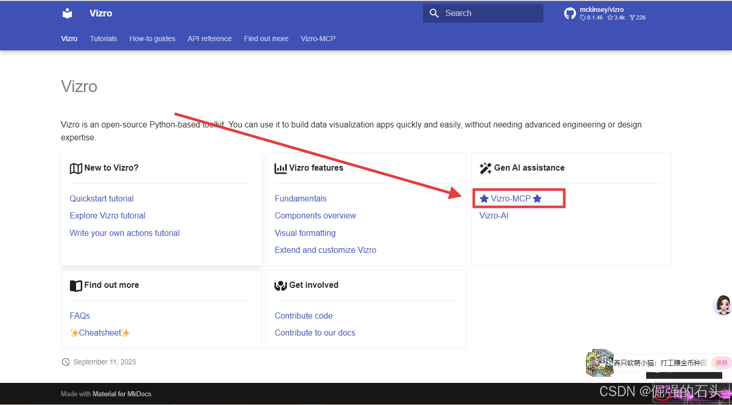Open the Visual formatting link
Screen dimensions: 732x405
point(305,233)
